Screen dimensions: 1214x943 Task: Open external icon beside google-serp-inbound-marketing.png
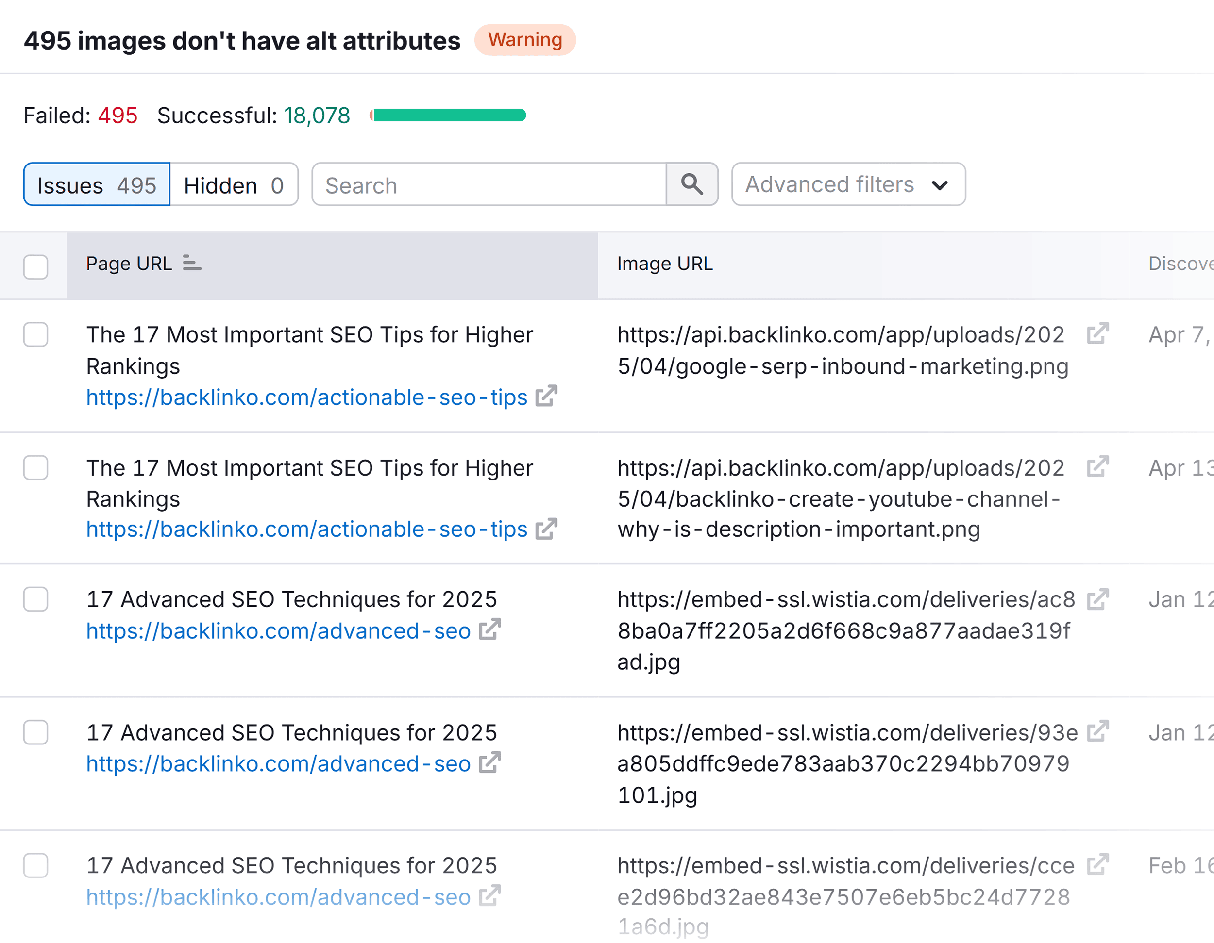click(1098, 333)
